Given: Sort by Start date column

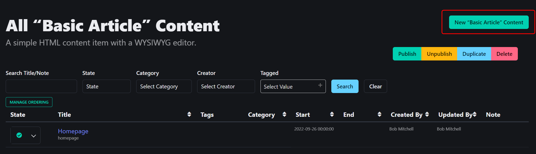Looking at the screenshot, I should pos(332,114).
